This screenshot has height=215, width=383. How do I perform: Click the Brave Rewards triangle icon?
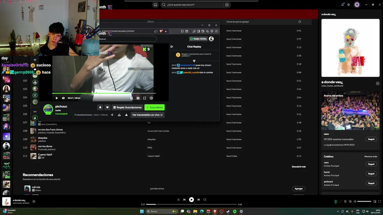tap(165, 31)
